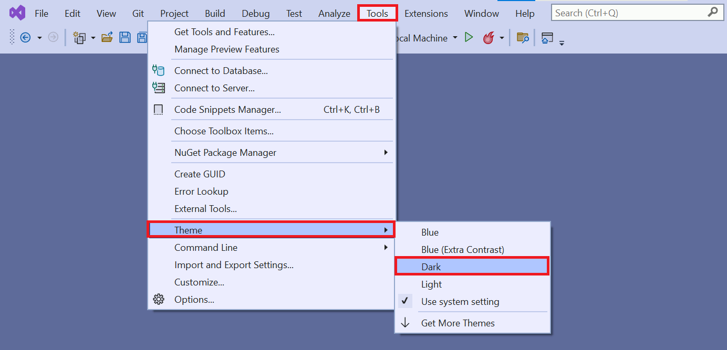Expand the Command Line submenu
The width and height of the screenshot is (727, 350).
click(x=206, y=247)
